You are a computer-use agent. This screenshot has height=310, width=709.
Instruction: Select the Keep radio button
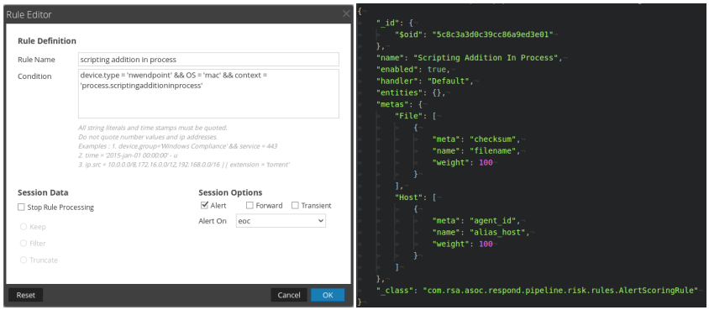point(24,226)
